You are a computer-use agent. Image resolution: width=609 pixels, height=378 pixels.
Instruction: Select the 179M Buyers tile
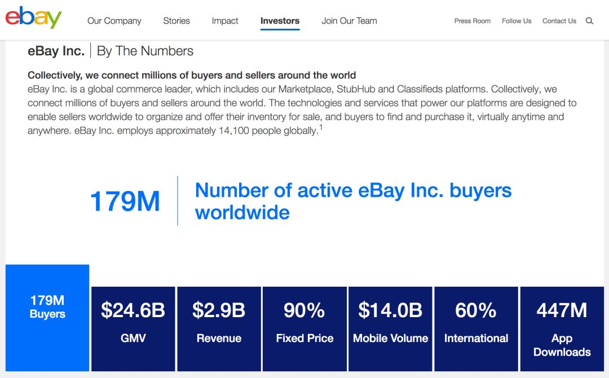click(47, 318)
